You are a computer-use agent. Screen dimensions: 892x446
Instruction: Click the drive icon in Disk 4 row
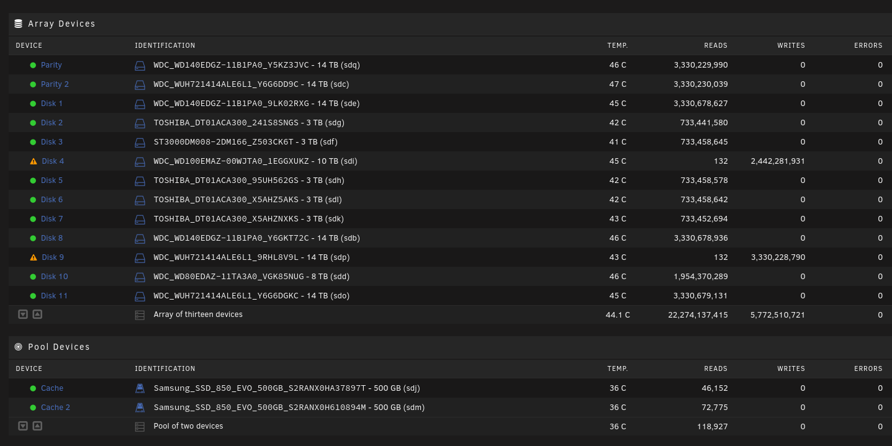coord(140,161)
